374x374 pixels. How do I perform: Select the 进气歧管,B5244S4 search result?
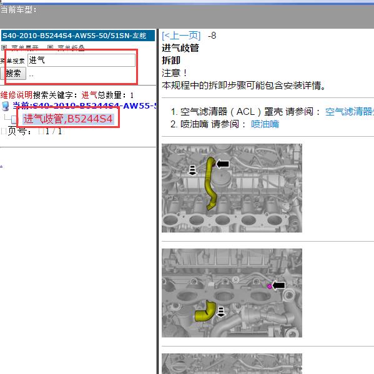68,119
